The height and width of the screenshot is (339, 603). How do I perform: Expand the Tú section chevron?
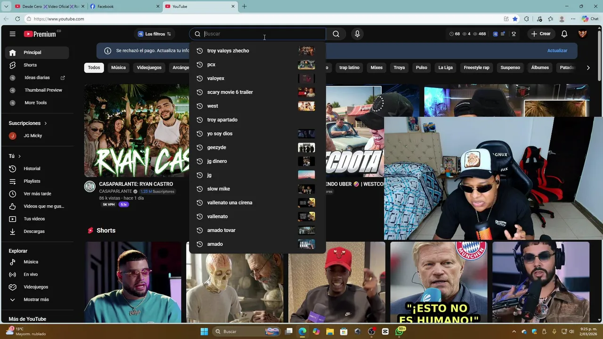tap(19, 156)
